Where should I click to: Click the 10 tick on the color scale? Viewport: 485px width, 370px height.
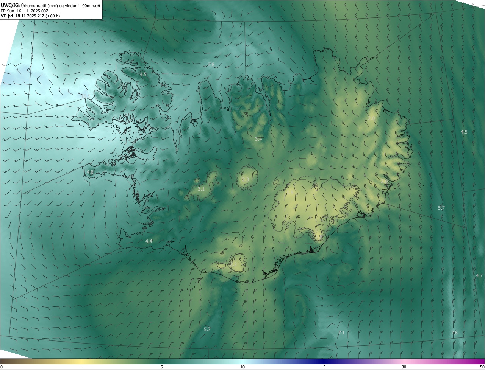tap(242, 367)
